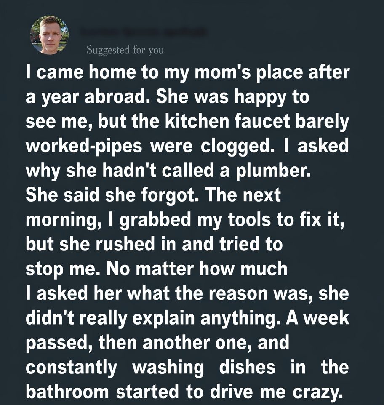The height and width of the screenshot is (405, 384).
Task: Click the line 'but she rushed in and tried to'
Action: tap(154, 244)
